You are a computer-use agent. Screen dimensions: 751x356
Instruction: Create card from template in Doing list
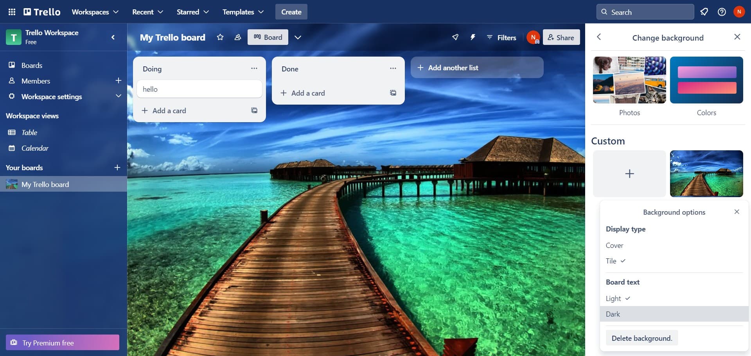(254, 110)
